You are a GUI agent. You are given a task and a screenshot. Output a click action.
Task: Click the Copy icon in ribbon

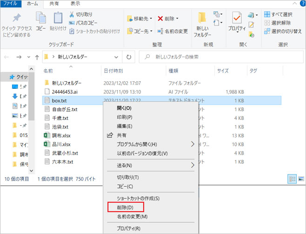click(40, 19)
